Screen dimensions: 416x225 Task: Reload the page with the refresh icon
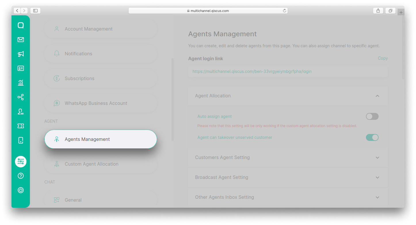[x=285, y=11]
